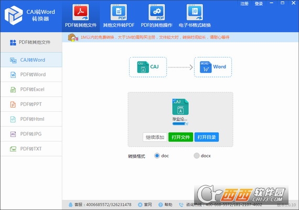
Task: Click the green 打开文件 button
Action: point(180,137)
